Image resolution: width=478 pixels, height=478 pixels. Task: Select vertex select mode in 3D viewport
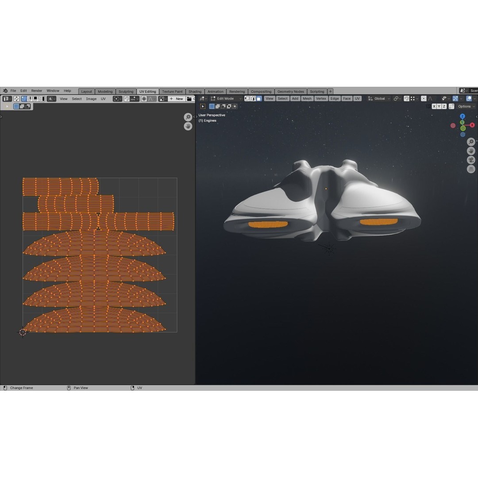point(247,98)
